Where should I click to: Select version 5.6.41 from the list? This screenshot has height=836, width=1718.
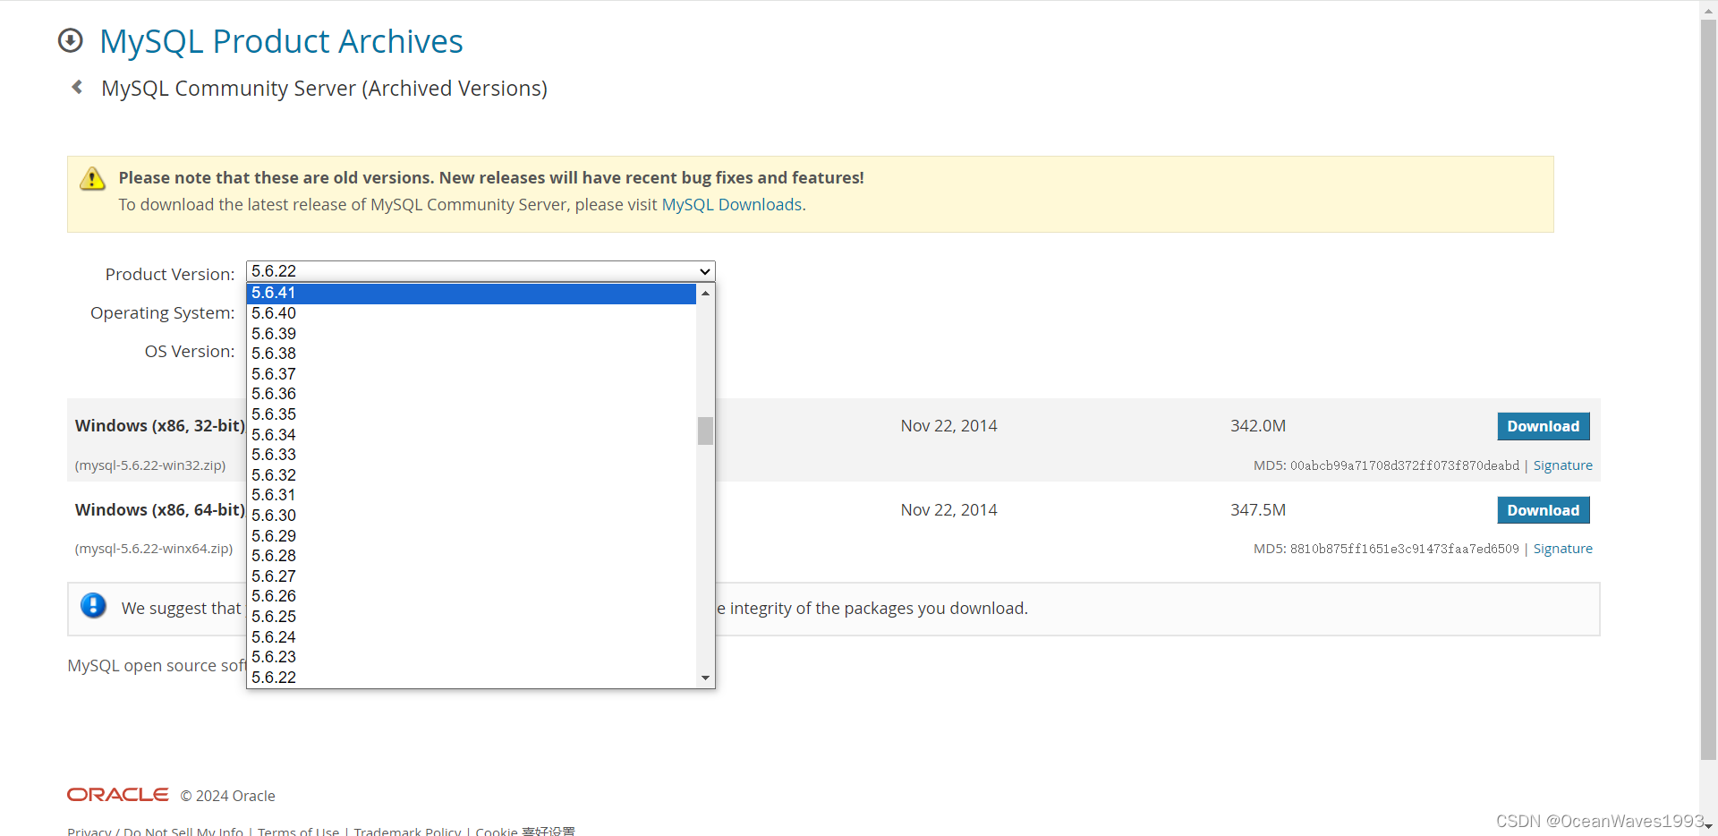tap(472, 294)
